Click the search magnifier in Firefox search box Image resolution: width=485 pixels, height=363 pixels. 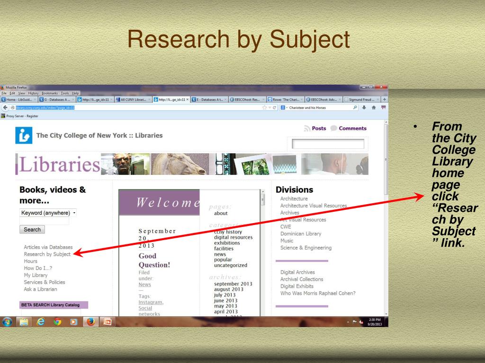(x=355, y=107)
